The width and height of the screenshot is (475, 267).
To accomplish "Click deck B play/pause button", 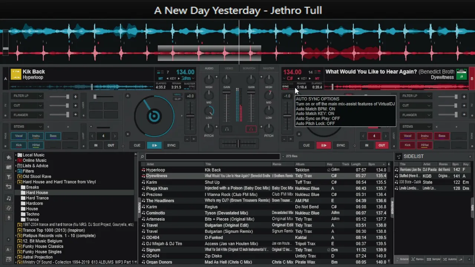I will coord(324,145).
